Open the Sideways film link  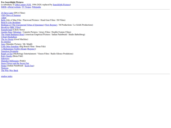5,58
